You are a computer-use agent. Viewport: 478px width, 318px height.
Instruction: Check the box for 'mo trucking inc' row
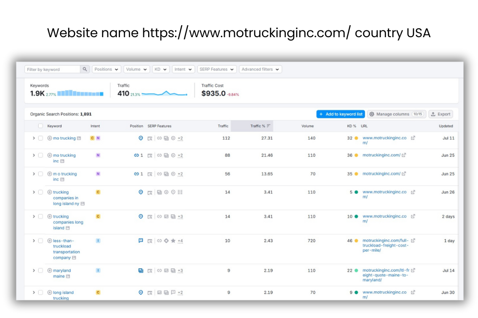(x=41, y=155)
